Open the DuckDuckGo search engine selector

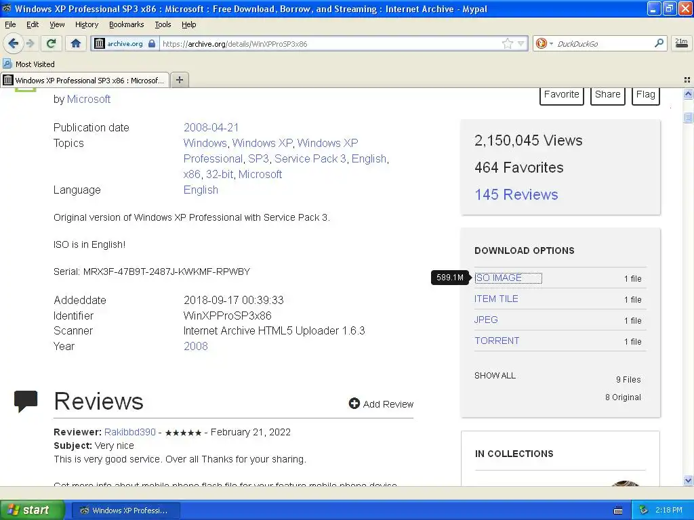544,43
